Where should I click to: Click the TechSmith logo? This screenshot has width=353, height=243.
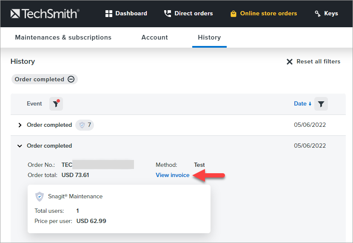tap(45, 14)
